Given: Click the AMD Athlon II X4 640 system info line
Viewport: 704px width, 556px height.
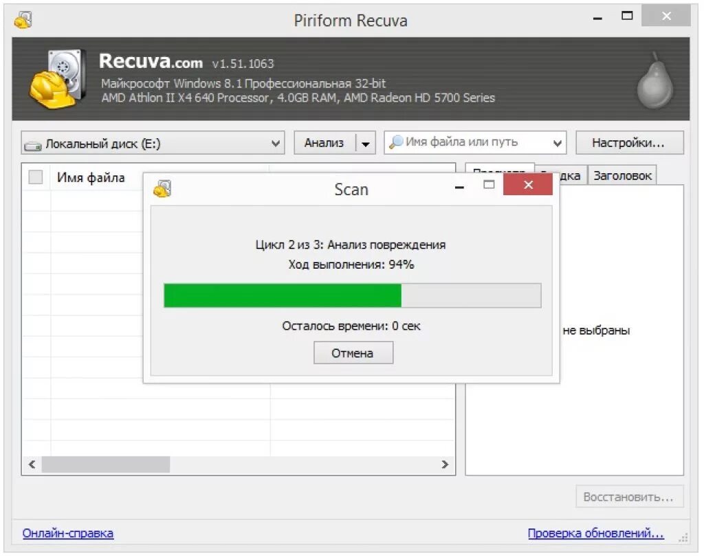Looking at the screenshot, I should [298, 98].
